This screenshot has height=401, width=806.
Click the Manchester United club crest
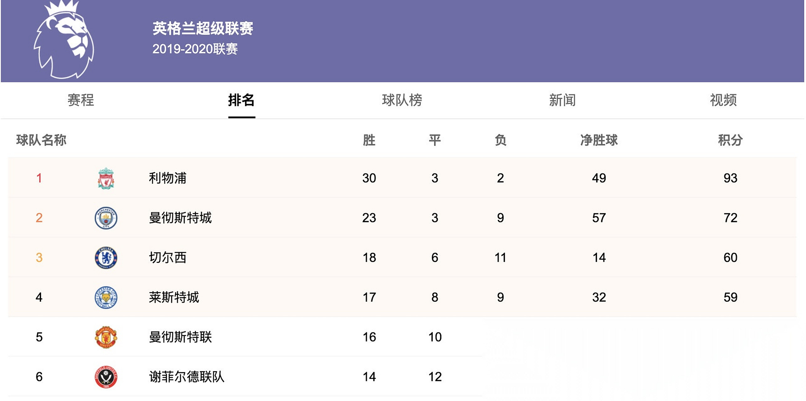(x=106, y=337)
